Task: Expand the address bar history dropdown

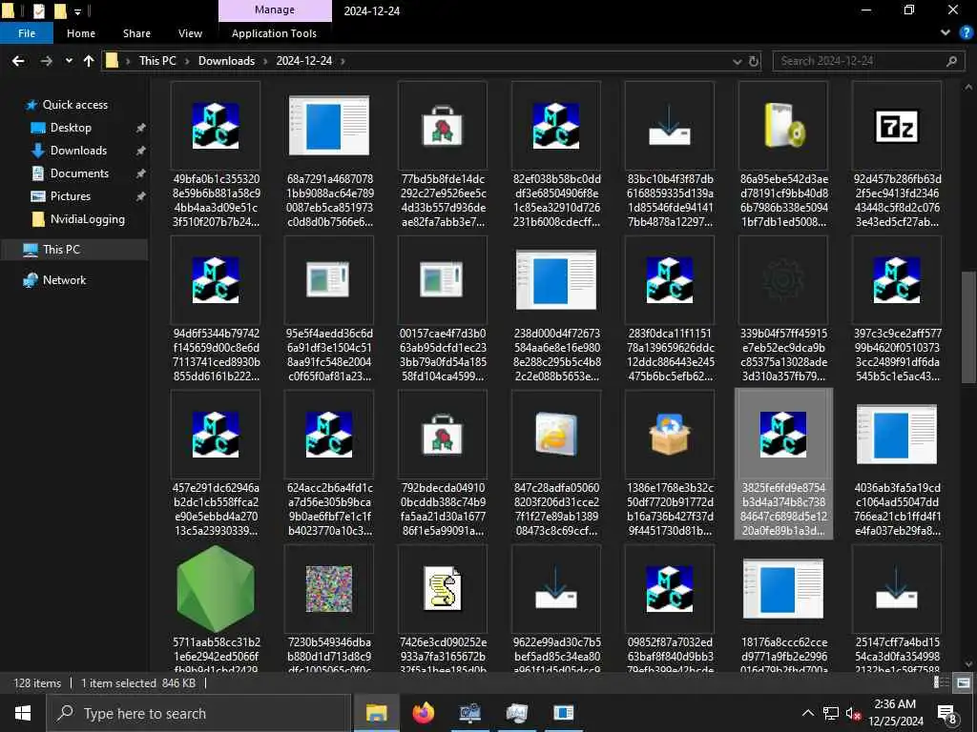Action: (x=738, y=61)
